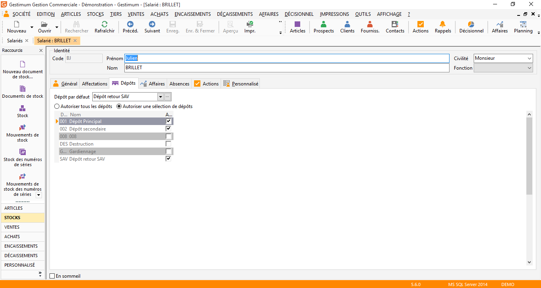Open Stock des numéros de séries shortcut
541x288 pixels.
tap(23, 157)
